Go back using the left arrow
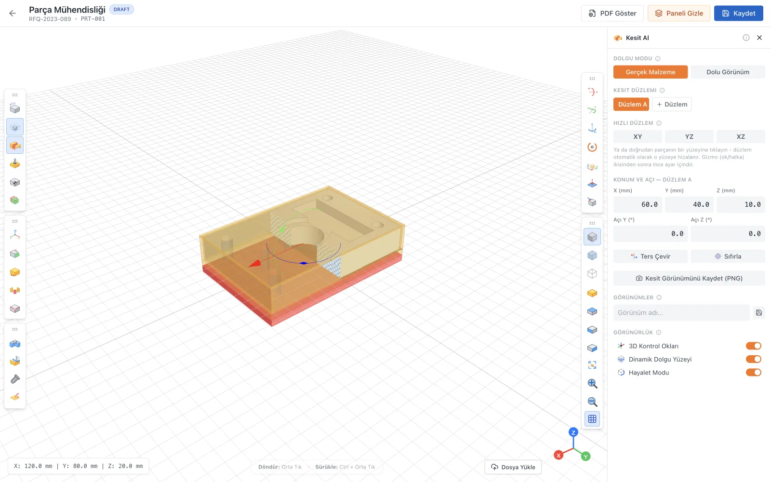This screenshot has height=482, width=771. pyautogui.click(x=13, y=13)
